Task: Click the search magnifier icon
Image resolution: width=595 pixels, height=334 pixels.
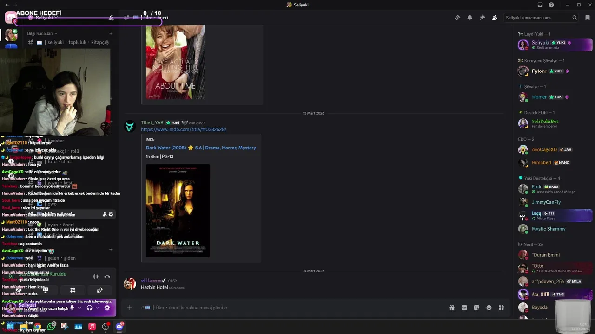Action: tap(575, 18)
